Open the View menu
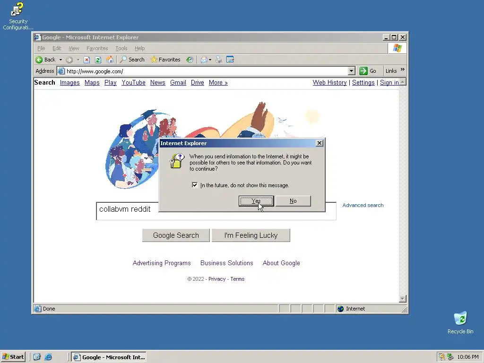The image size is (484, 363). coord(74,49)
